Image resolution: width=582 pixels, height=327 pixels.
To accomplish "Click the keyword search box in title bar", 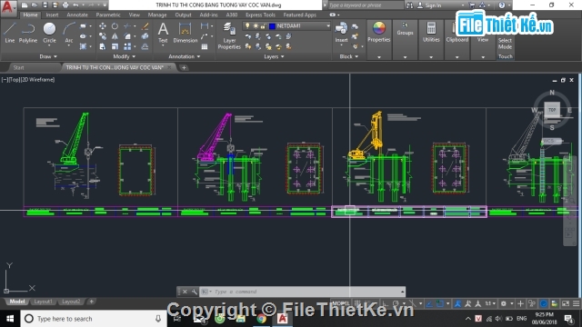I will (x=366, y=5).
